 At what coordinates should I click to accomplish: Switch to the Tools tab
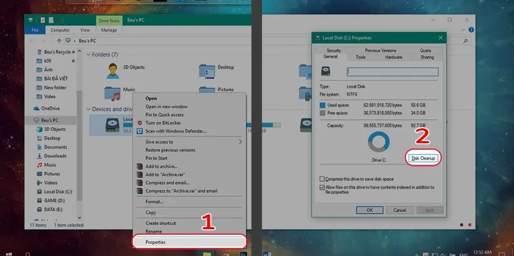(360, 57)
